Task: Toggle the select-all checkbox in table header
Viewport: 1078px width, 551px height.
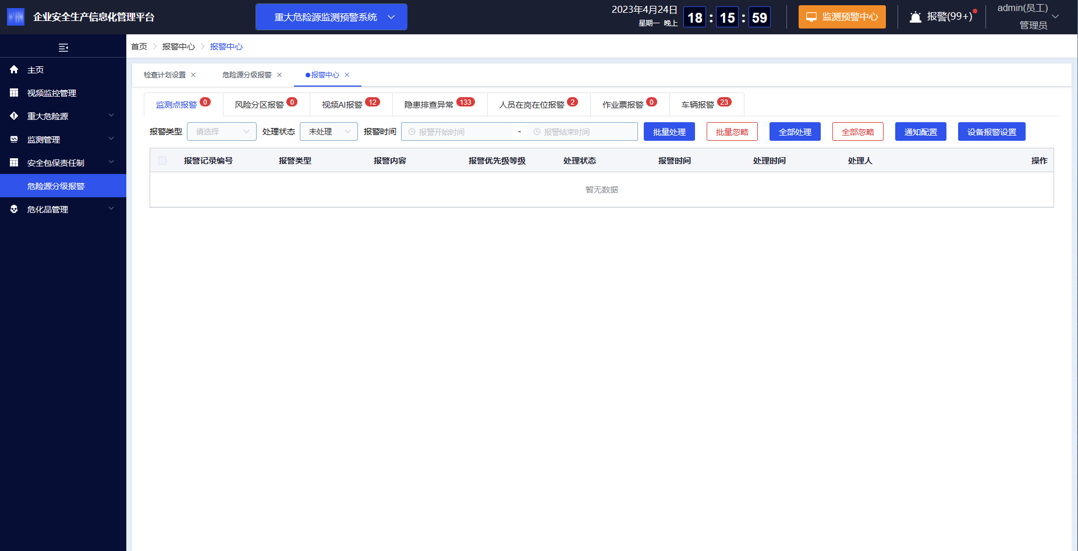Action: click(162, 161)
